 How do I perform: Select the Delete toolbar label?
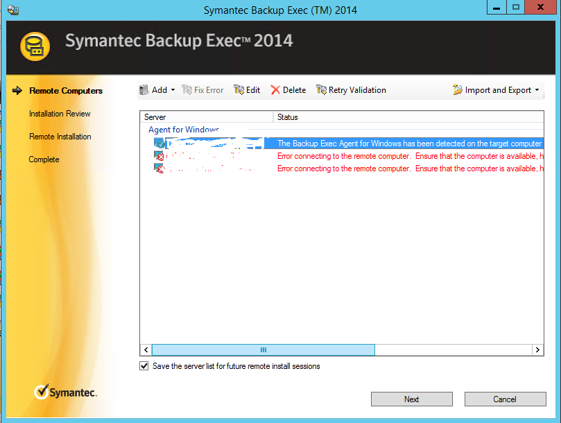click(294, 90)
